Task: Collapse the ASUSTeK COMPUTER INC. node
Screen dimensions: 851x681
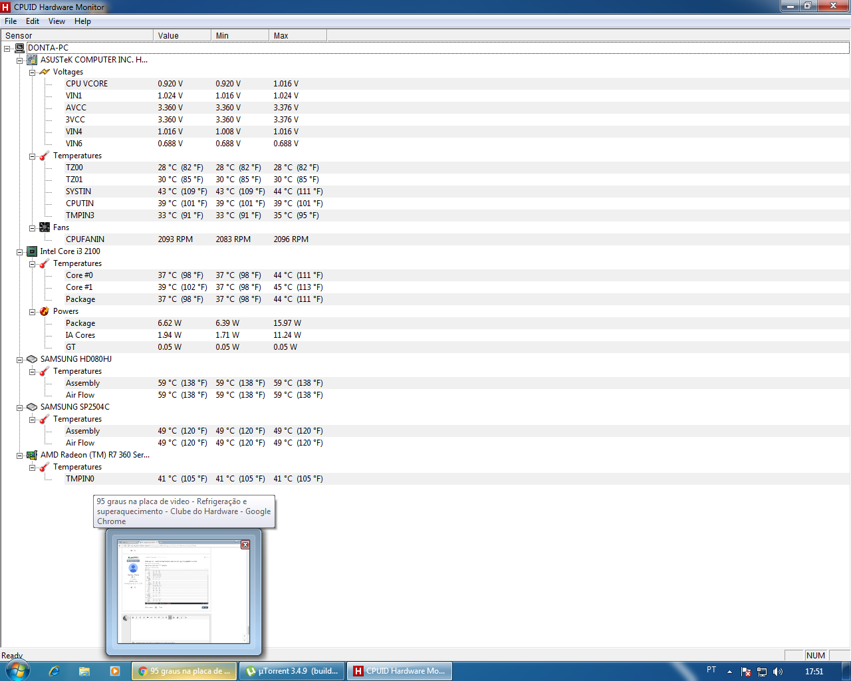Action: click(x=19, y=61)
